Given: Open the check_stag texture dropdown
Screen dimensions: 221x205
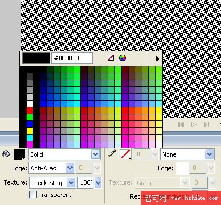Looking at the screenshot, I should (x=71, y=183).
